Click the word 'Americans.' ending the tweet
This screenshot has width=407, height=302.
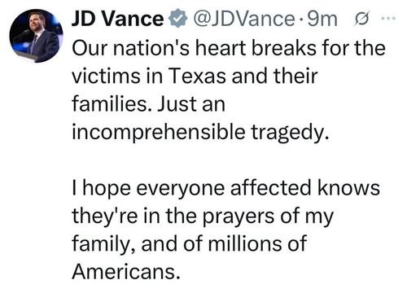pos(126,272)
